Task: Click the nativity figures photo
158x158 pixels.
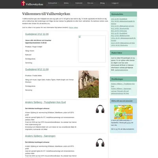Action: point(88,84)
